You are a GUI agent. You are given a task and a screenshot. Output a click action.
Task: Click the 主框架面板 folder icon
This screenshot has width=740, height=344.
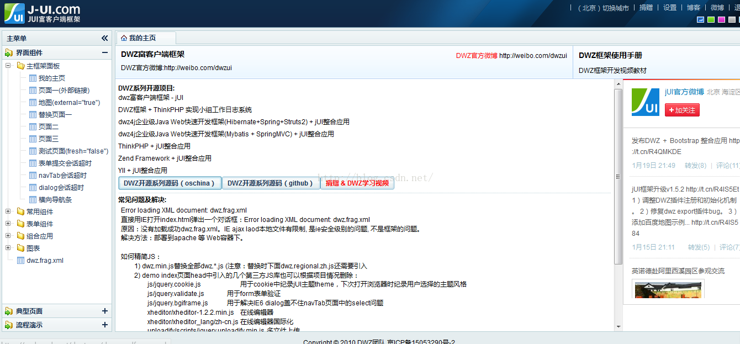pos(20,65)
